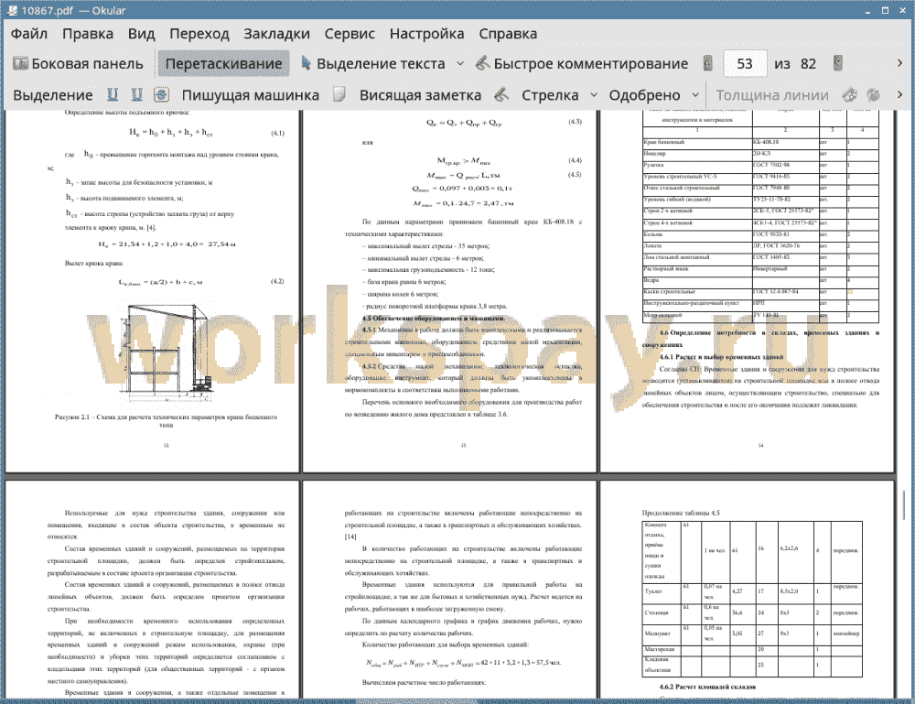Viewport: 915px width, 704px height.
Task: Click the page number field showing 53
Action: [x=745, y=64]
